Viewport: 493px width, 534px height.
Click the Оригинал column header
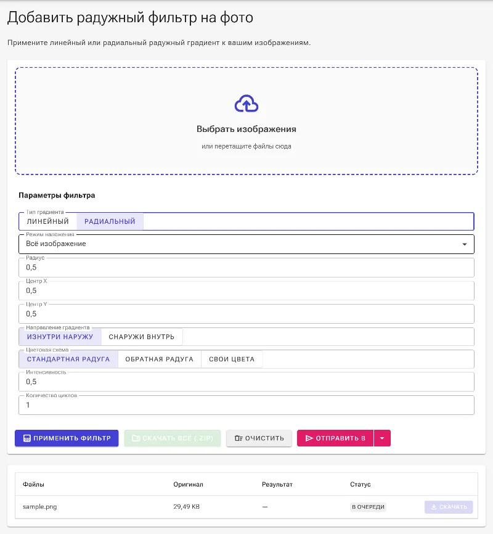pyautogui.click(x=189, y=484)
